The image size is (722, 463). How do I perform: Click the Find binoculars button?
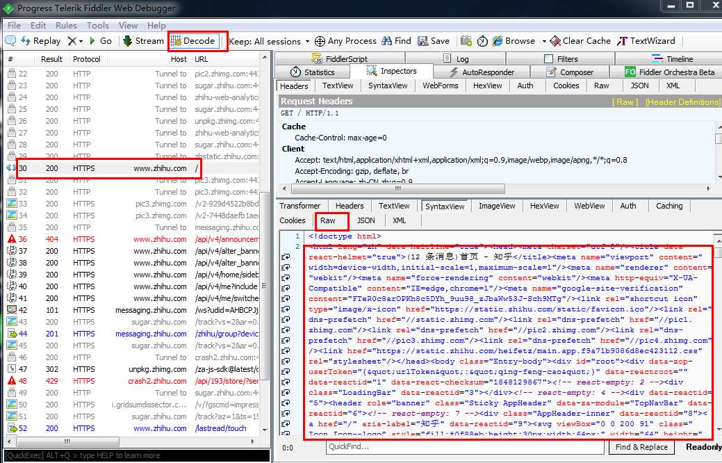[x=397, y=41]
